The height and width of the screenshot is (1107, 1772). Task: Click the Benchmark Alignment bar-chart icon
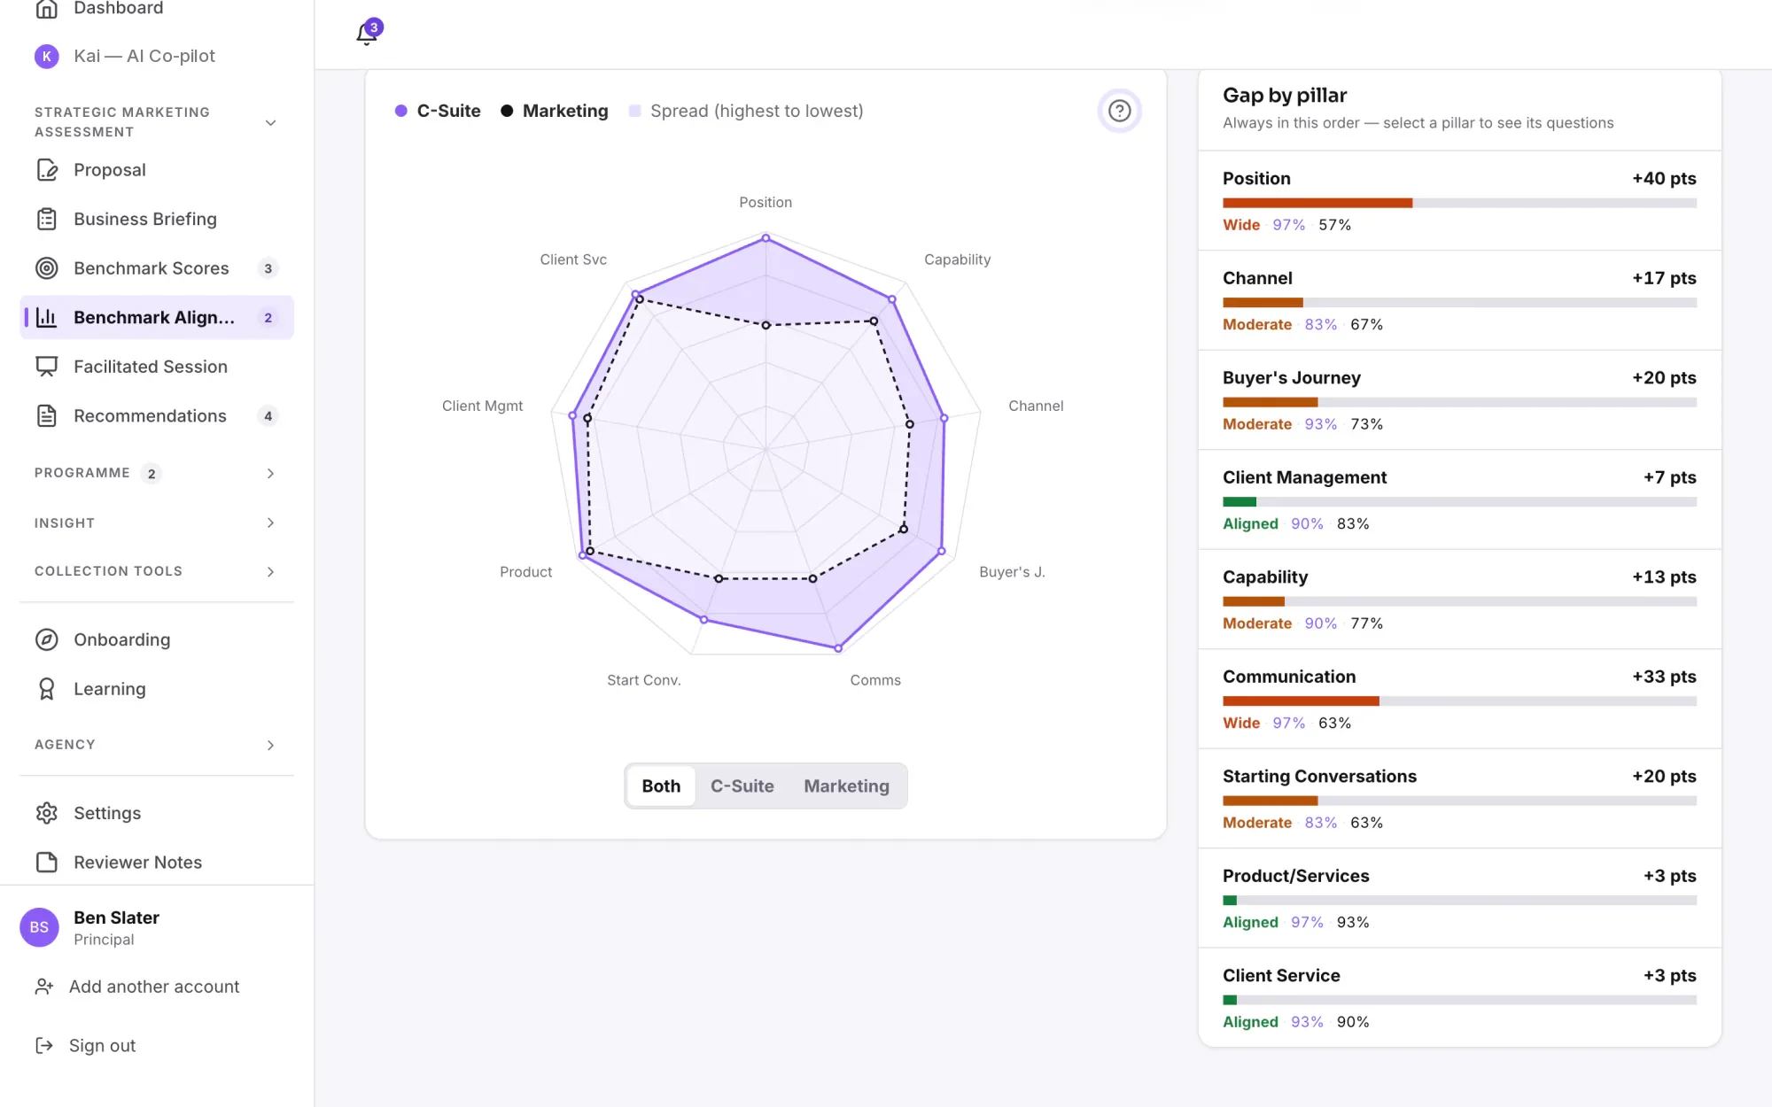(47, 317)
